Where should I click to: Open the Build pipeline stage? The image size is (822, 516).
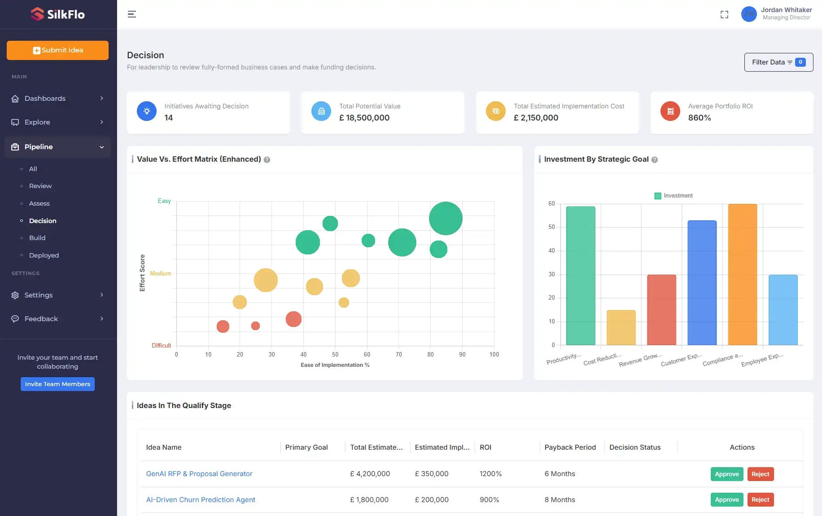pos(37,238)
